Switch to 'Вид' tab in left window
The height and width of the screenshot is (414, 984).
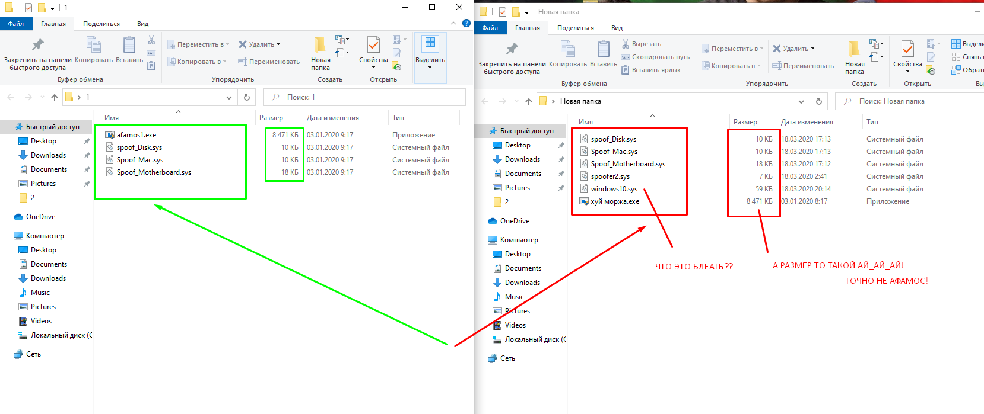(x=142, y=24)
